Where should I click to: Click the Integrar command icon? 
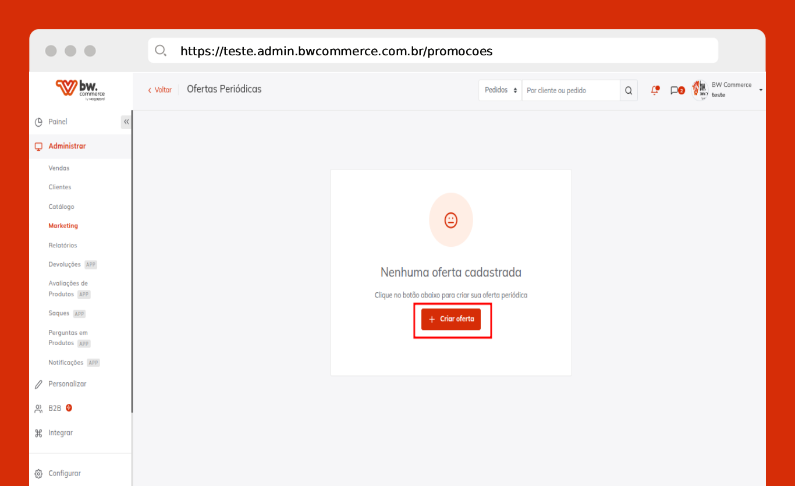(39, 433)
